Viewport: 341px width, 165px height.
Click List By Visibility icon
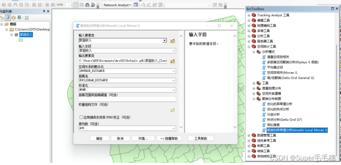[14, 18]
